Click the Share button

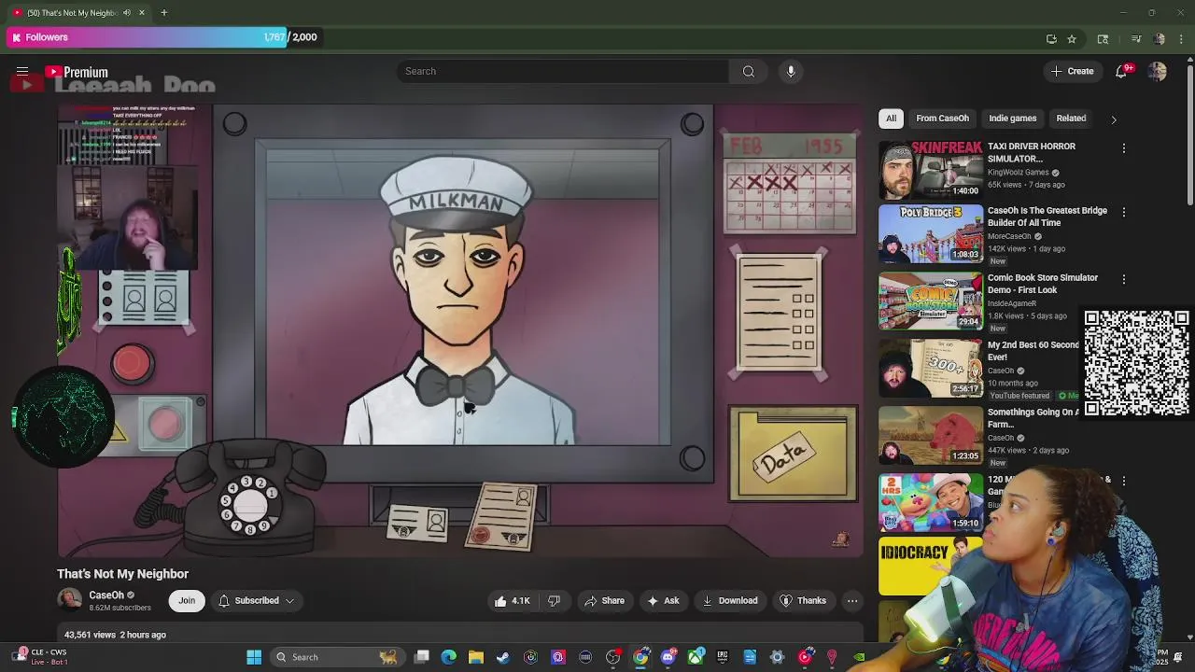tap(604, 600)
